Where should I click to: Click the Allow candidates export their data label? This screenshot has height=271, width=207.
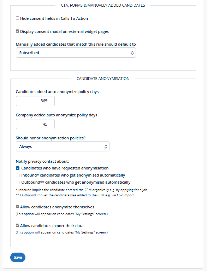pos(52,226)
